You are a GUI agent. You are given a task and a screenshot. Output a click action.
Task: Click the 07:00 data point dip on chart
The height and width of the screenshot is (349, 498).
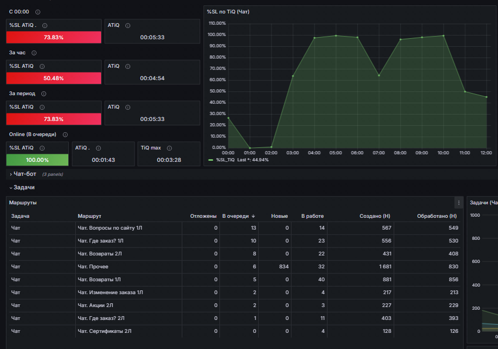pos(379,76)
